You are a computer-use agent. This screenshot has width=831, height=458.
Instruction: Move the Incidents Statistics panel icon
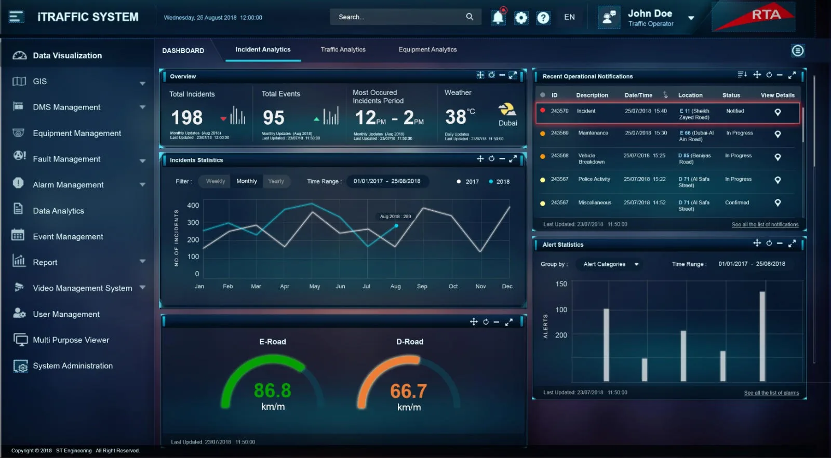(x=480, y=159)
